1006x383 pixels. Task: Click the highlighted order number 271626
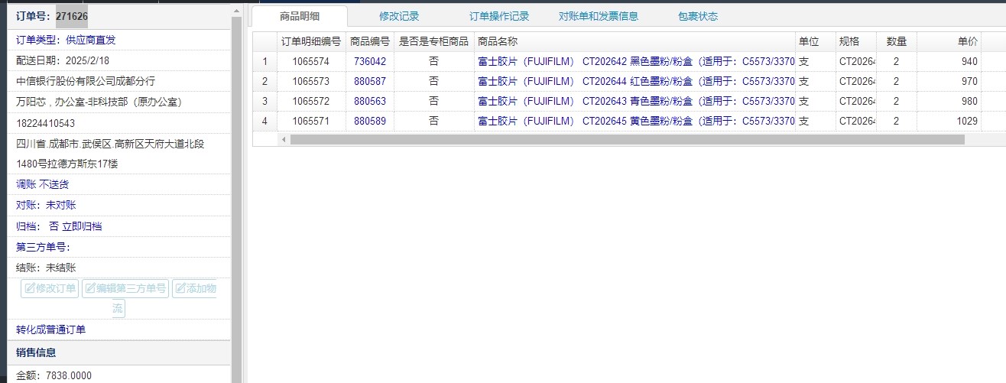[72, 15]
